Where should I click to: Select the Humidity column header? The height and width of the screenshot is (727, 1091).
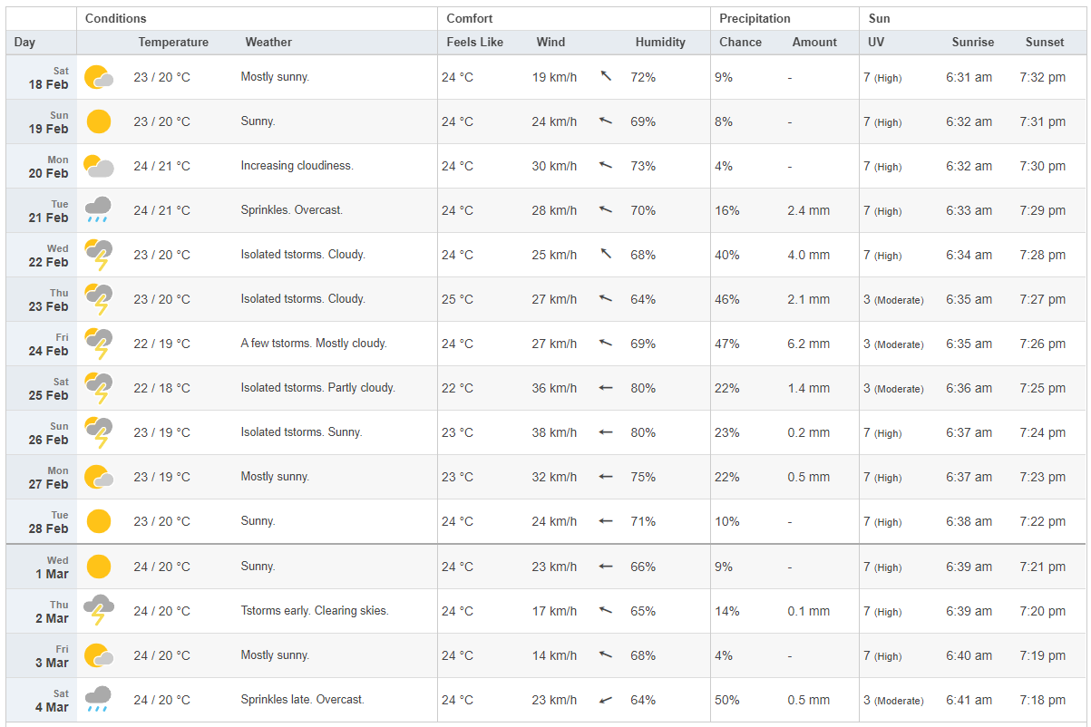click(660, 42)
